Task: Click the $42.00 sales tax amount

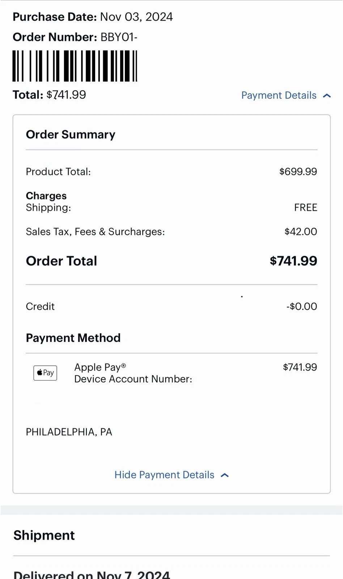Action: [x=301, y=232]
